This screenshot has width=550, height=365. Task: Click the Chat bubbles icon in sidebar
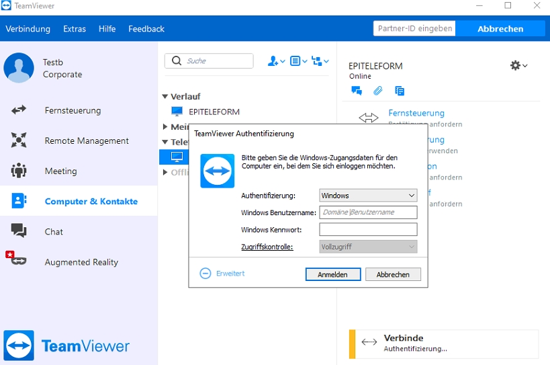[19, 231]
